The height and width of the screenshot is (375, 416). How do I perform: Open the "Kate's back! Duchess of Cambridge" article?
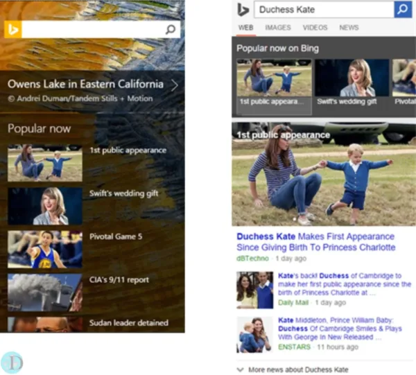click(345, 284)
